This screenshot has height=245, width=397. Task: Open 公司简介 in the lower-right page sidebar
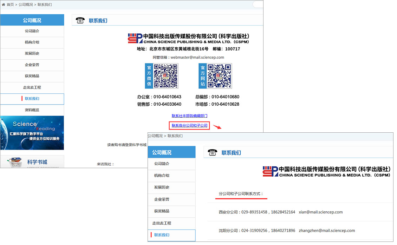tap(172, 164)
